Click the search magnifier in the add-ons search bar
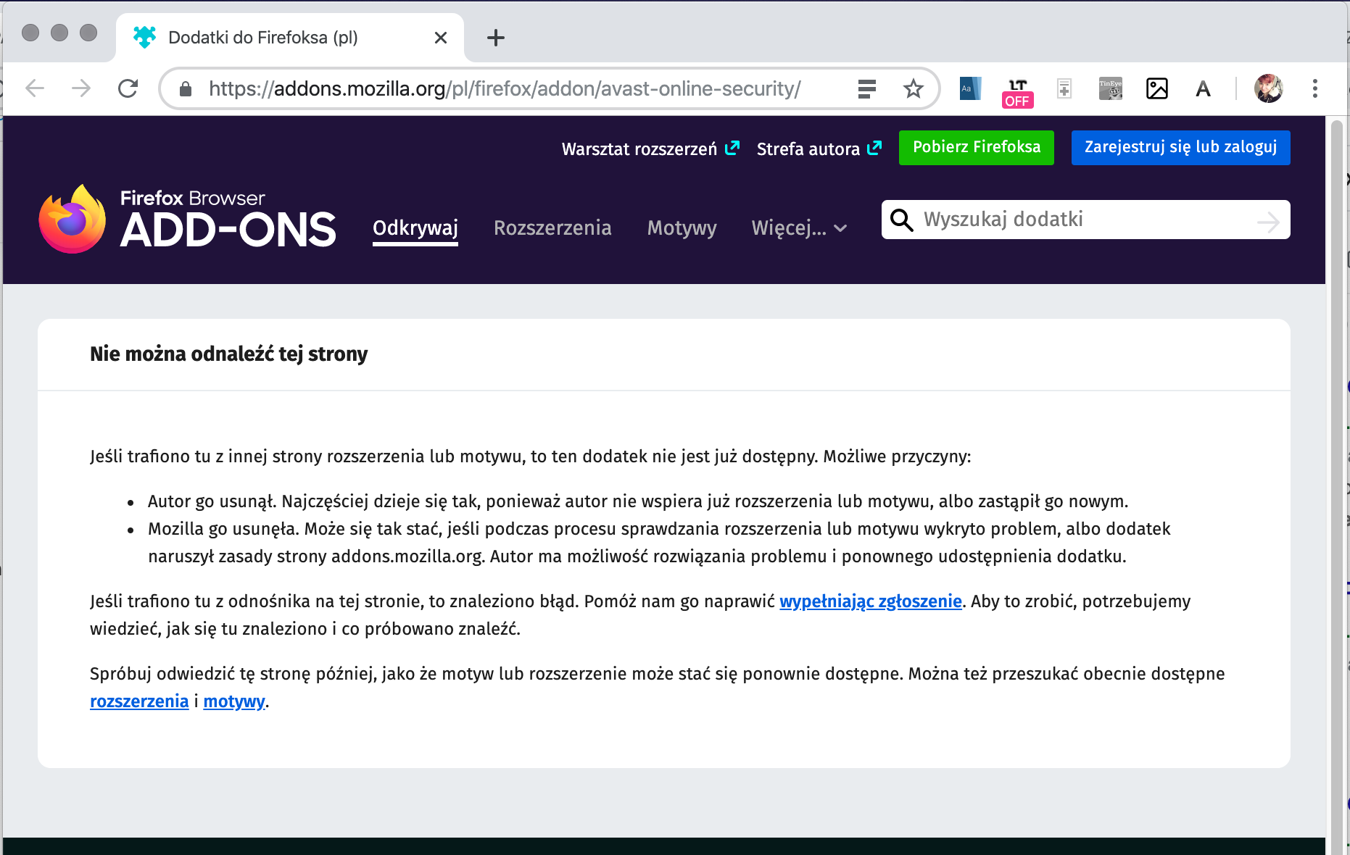Image resolution: width=1350 pixels, height=855 pixels. 902,220
